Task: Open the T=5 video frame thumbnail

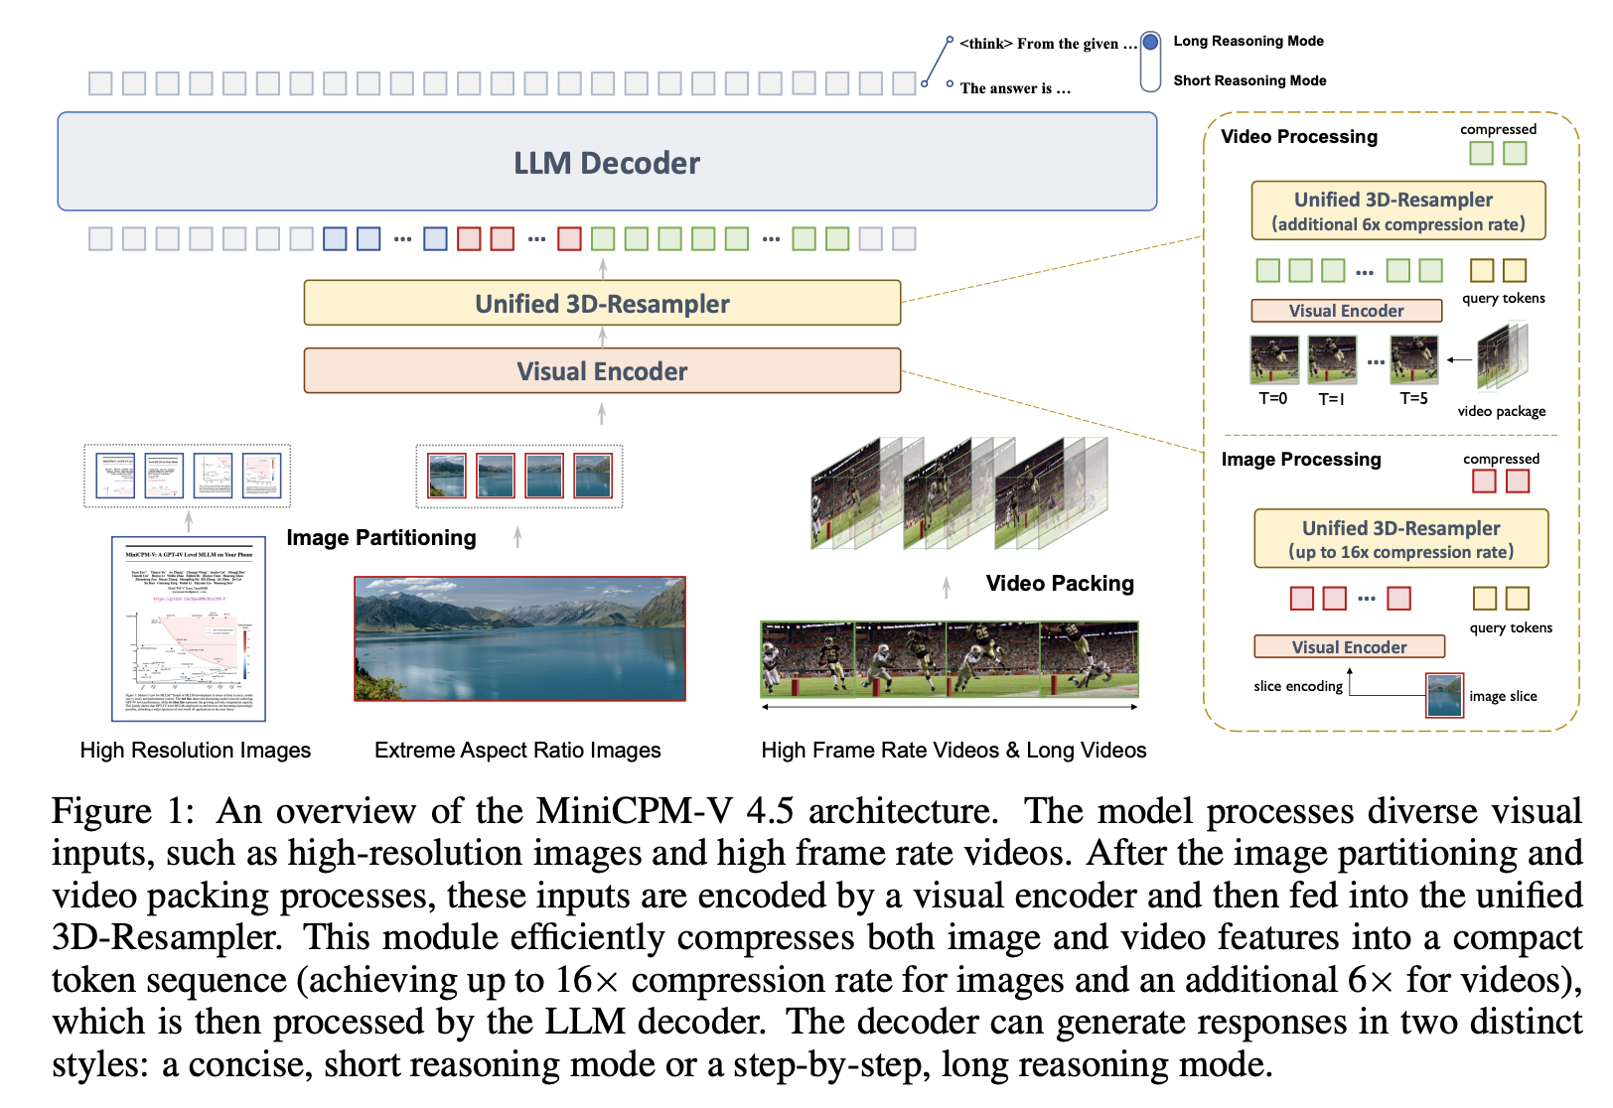Action: tap(1414, 359)
